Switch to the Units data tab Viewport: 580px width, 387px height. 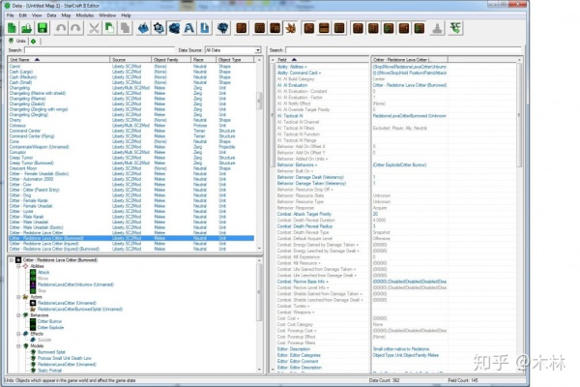17,41
